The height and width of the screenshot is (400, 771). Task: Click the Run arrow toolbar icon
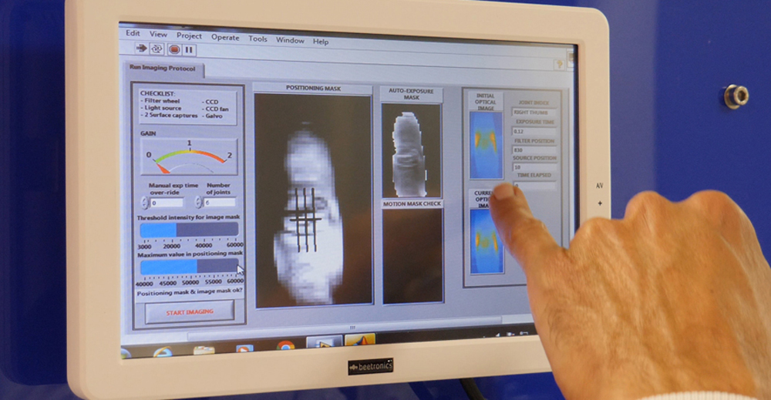(141, 49)
